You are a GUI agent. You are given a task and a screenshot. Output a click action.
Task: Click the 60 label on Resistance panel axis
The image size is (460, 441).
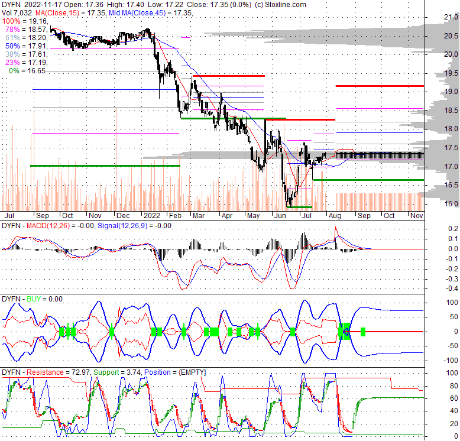pos(454,398)
